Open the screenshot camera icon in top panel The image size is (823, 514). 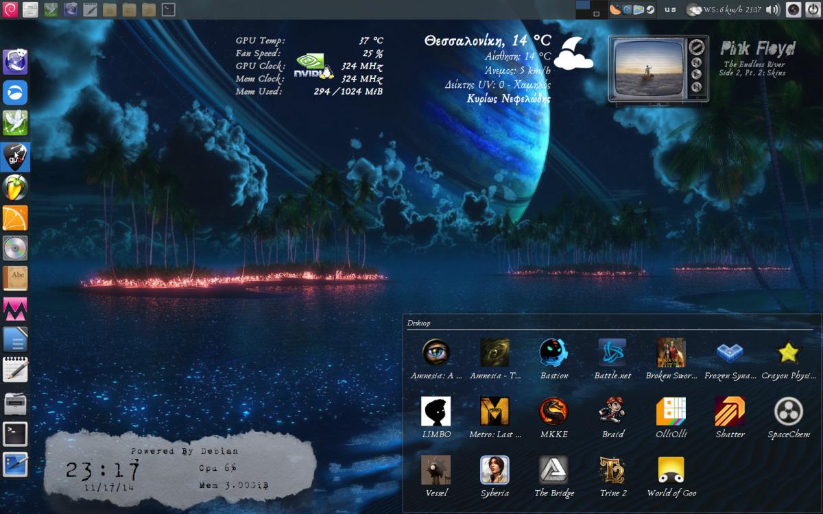tap(794, 10)
